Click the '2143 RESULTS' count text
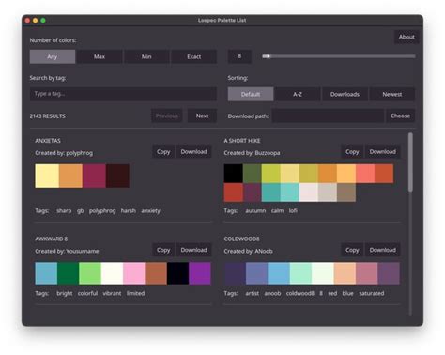 [x=48, y=116]
